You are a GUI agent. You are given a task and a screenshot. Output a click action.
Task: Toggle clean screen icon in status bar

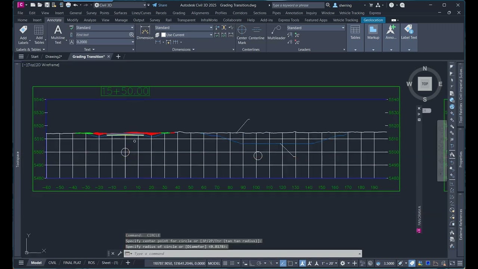pos(452,263)
